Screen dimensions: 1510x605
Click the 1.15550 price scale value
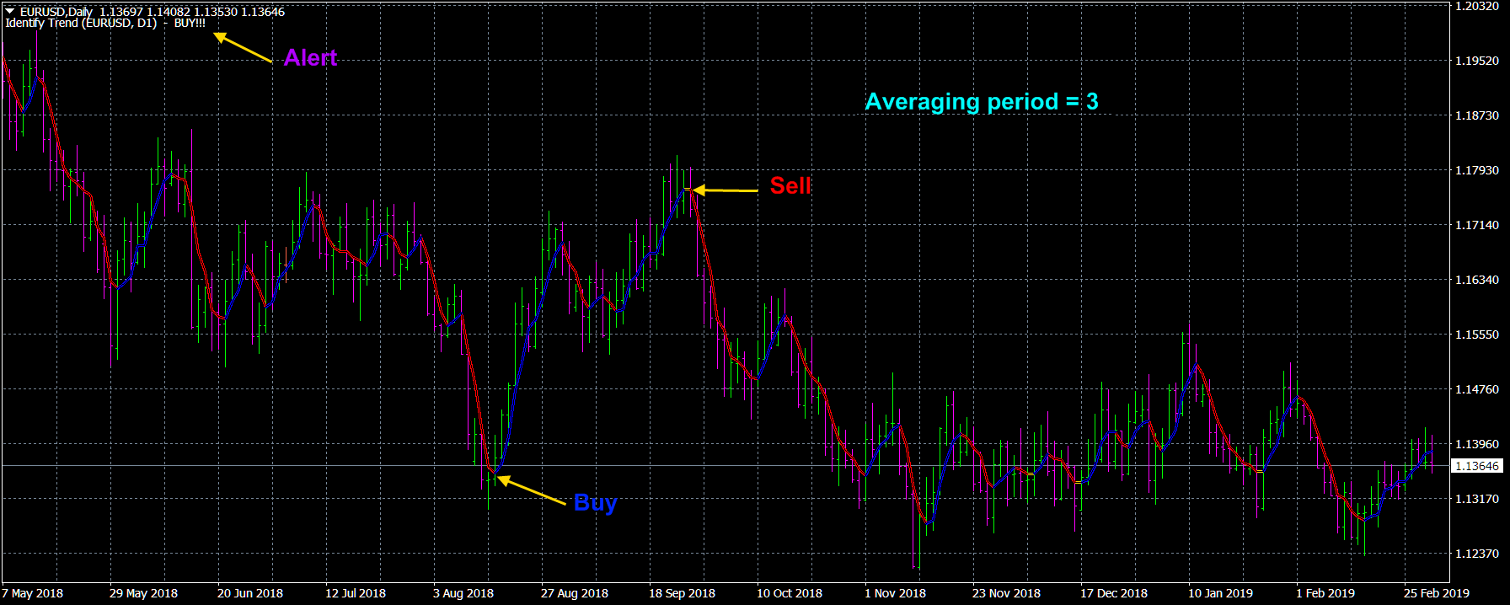tap(1478, 335)
